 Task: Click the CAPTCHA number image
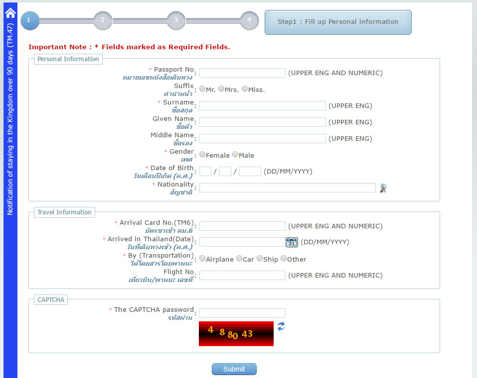tap(236, 334)
